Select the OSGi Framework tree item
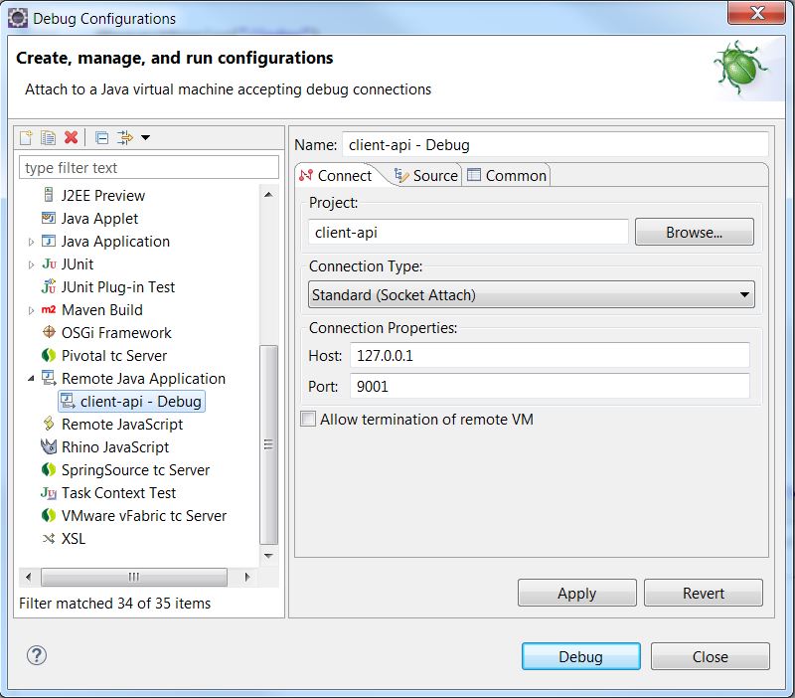Image resolution: width=795 pixels, height=698 pixels. (116, 333)
